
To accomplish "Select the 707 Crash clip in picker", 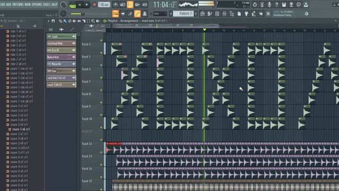I will 61,37.
